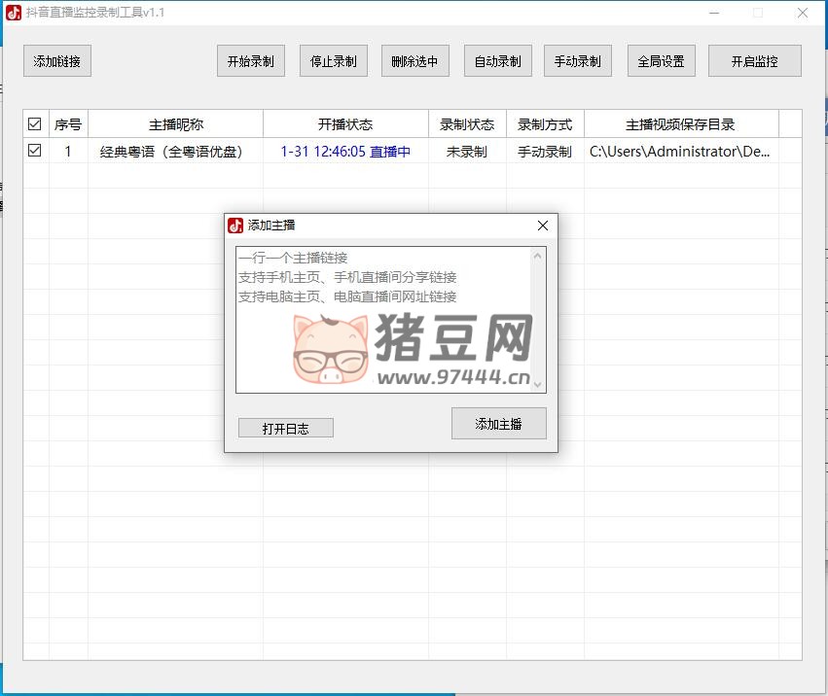Click the Douyin app icon in title bar
Image resolution: width=828 pixels, height=696 pixels.
point(14,13)
